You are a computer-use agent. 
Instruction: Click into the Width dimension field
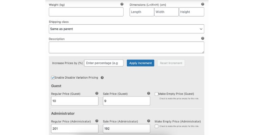166,12
